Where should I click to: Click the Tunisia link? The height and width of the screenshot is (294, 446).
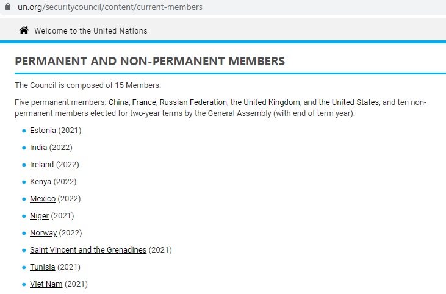point(42,267)
